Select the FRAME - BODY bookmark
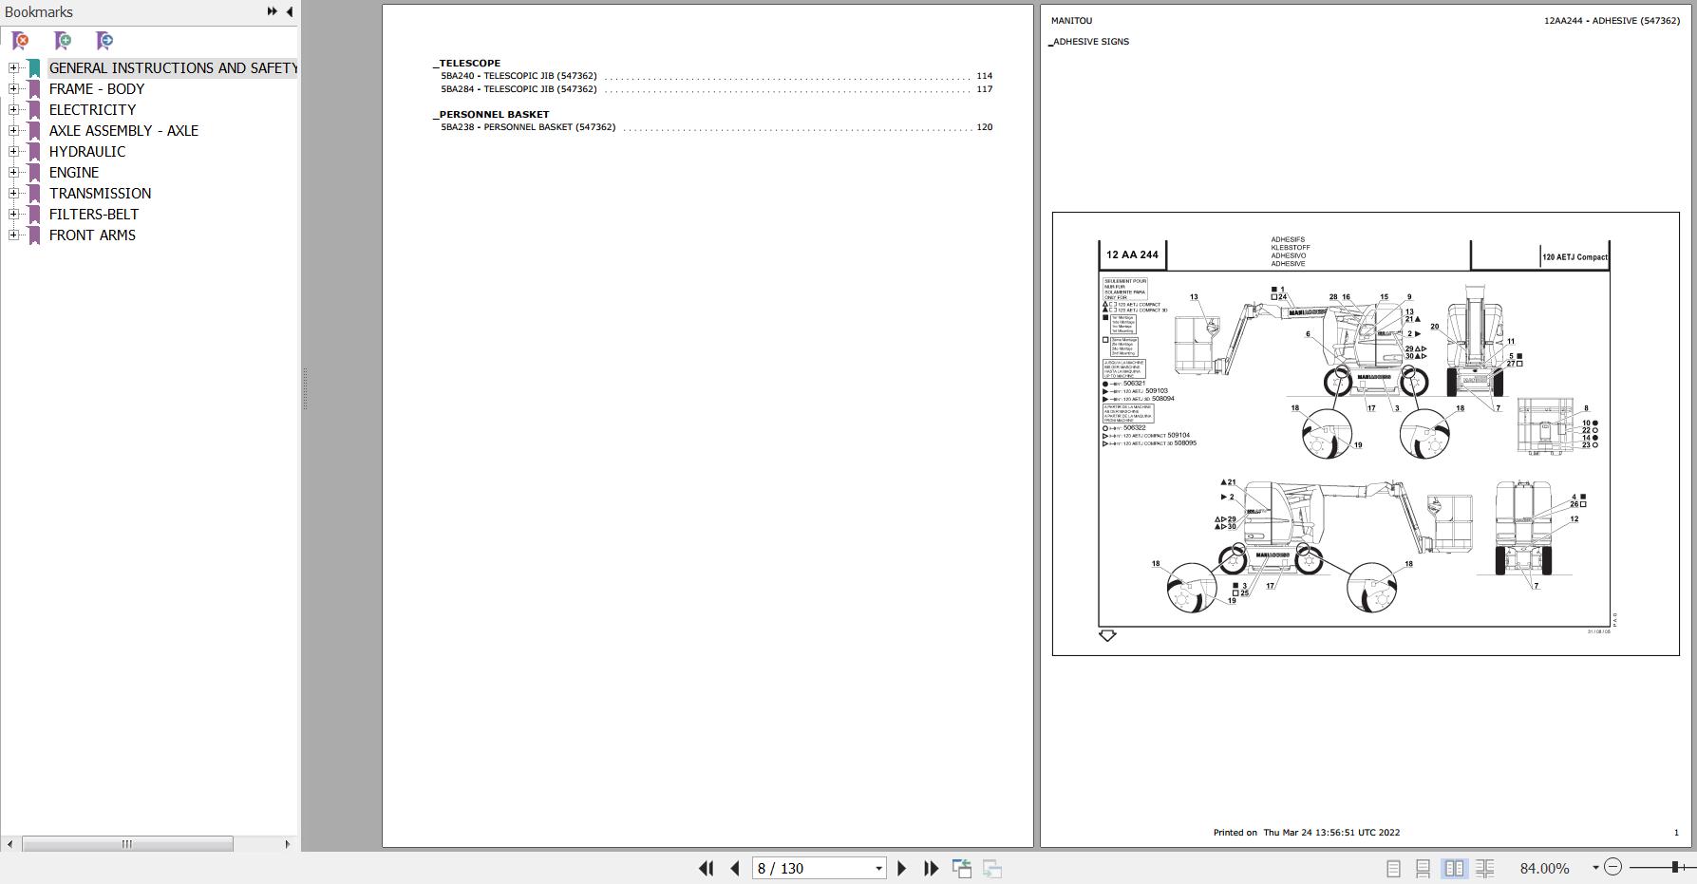This screenshot has width=1697, height=884. pos(97,88)
